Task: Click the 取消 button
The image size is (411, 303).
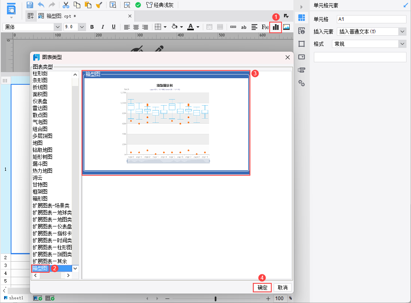Action: coord(283,287)
